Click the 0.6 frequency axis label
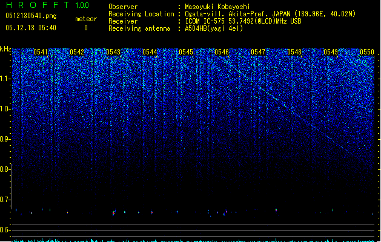The height and width of the screenshot is (242, 381). pyautogui.click(x=5, y=230)
